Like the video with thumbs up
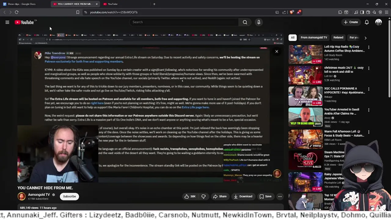This screenshot has width=391, height=220. 190,196
